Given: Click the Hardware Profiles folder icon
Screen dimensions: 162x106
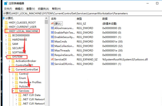Looking at the screenshot, I should coord(16,82).
